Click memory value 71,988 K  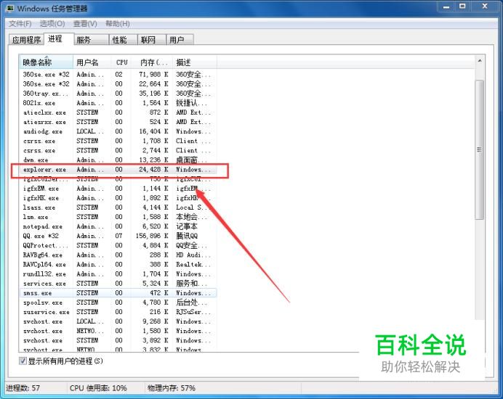click(x=153, y=75)
